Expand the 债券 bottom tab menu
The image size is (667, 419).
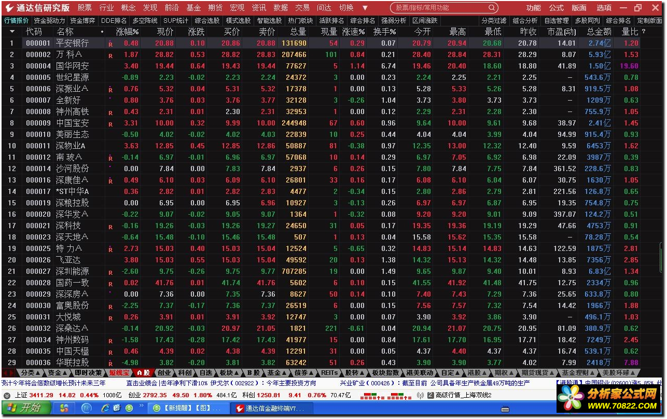(x=312, y=373)
